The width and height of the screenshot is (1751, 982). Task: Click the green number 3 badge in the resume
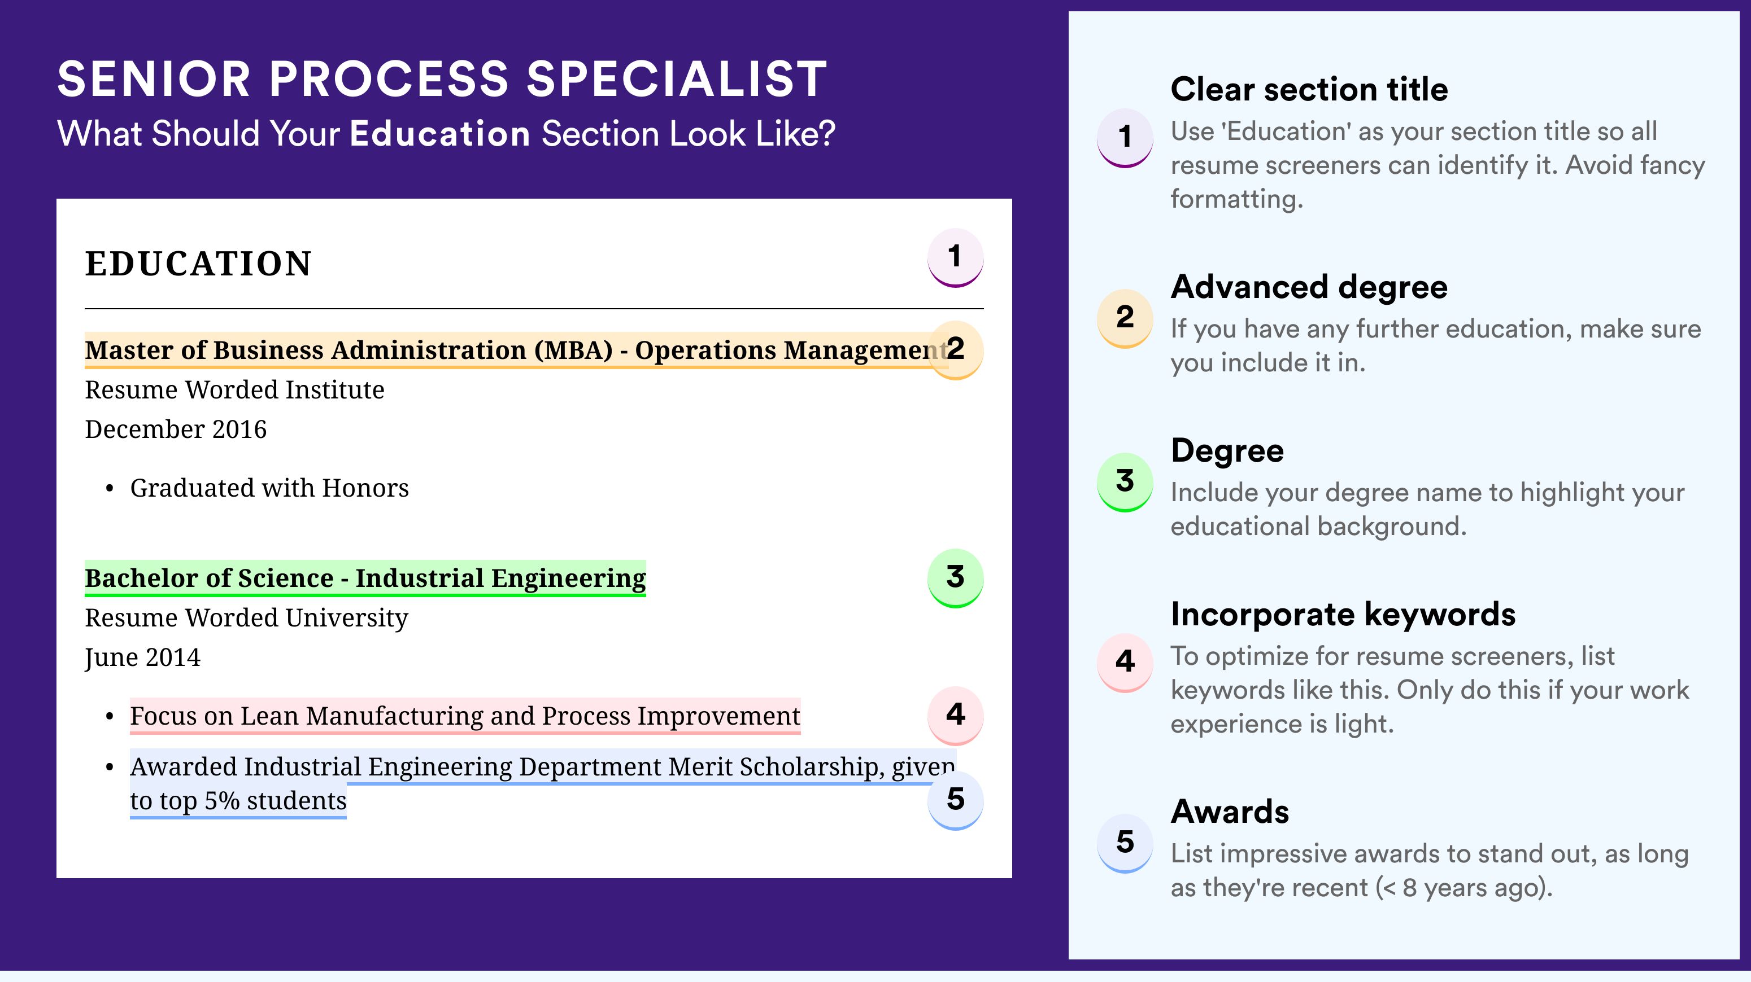pos(955,577)
